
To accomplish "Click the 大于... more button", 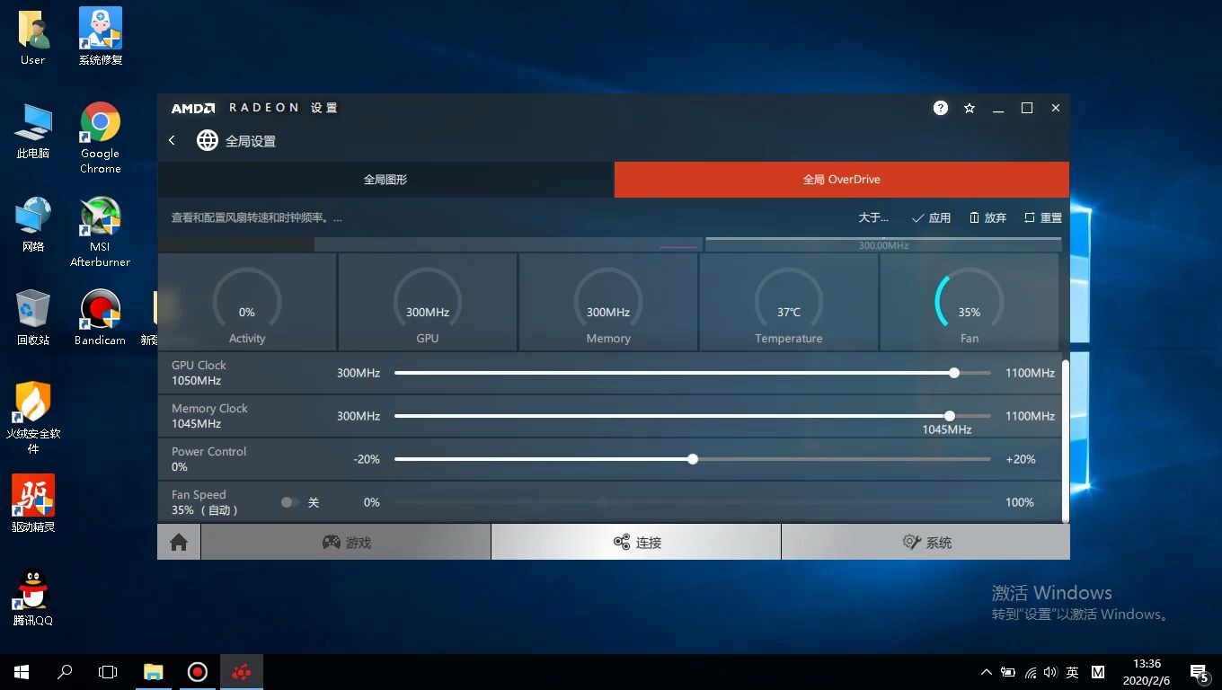I will tap(873, 218).
